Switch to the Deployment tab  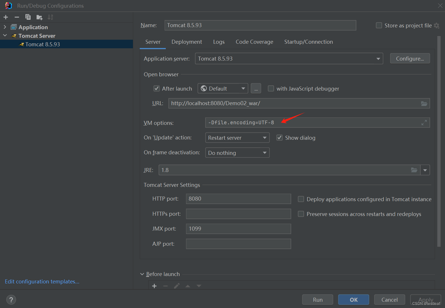(x=187, y=42)
